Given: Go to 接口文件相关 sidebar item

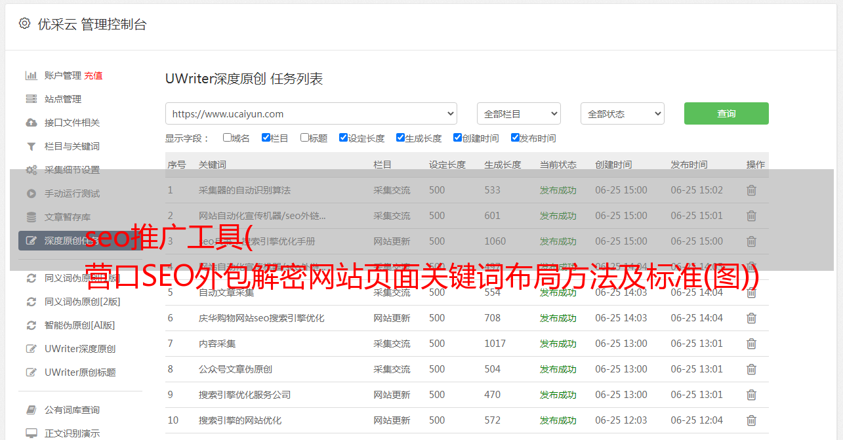Looking at the screenshot, I should [72, 123].
